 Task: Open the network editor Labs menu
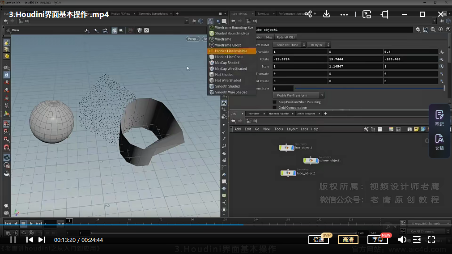coord(304,129)
